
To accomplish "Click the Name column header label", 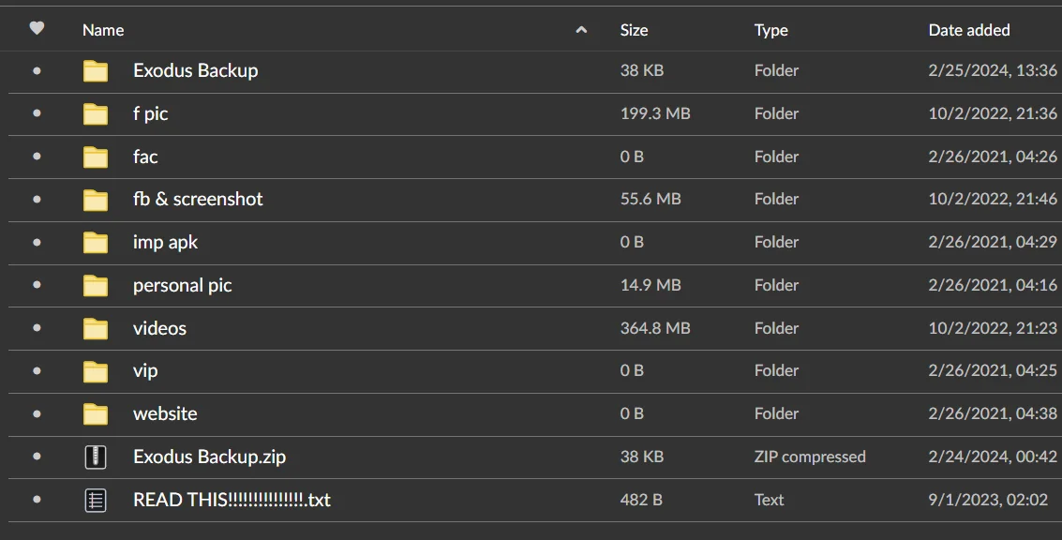I will 103,30.
